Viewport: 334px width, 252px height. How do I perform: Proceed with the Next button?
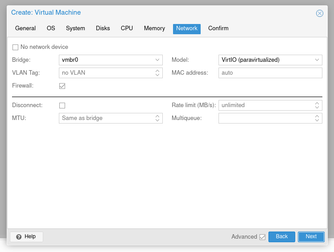click(x=311, y=237)
